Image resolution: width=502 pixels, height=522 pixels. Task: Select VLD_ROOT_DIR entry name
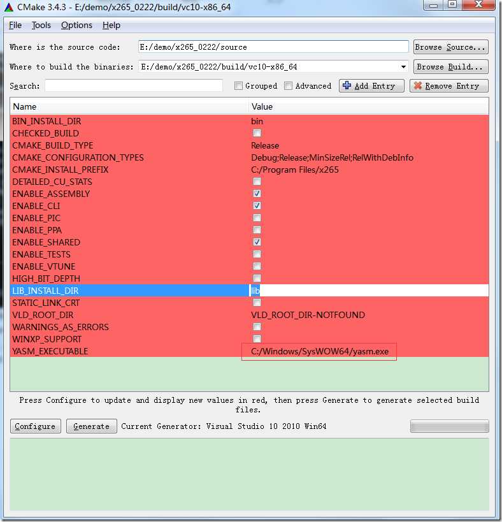click(43, 315)
